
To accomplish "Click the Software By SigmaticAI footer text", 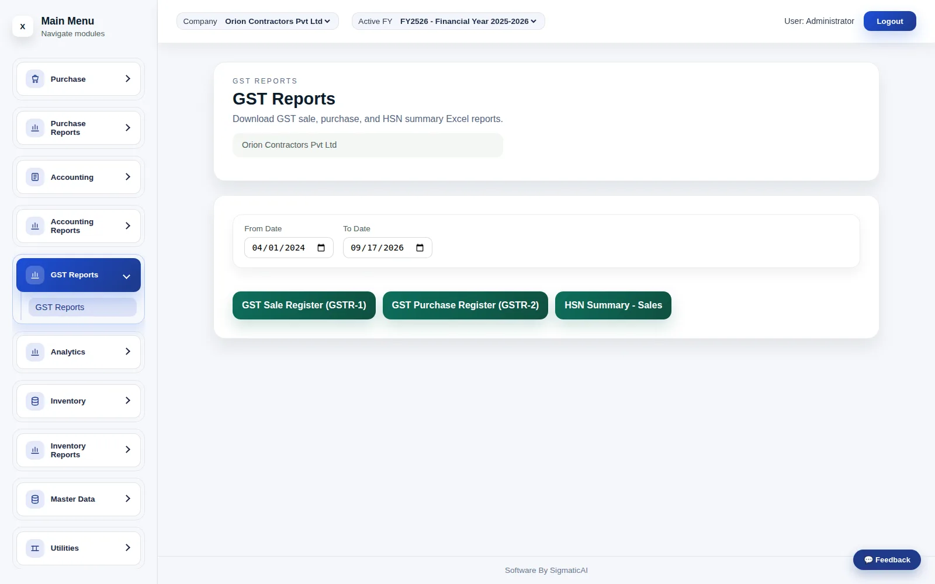I will pos(546,571).
